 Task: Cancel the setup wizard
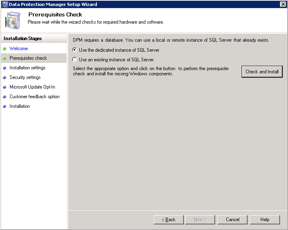pyautogui.click(x=233, y=220)
